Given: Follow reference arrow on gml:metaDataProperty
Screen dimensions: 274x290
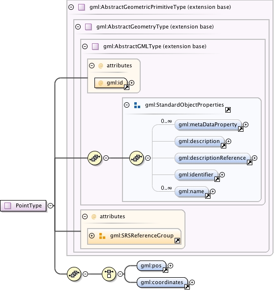Looking at the screenshot, I should (241, 129).
